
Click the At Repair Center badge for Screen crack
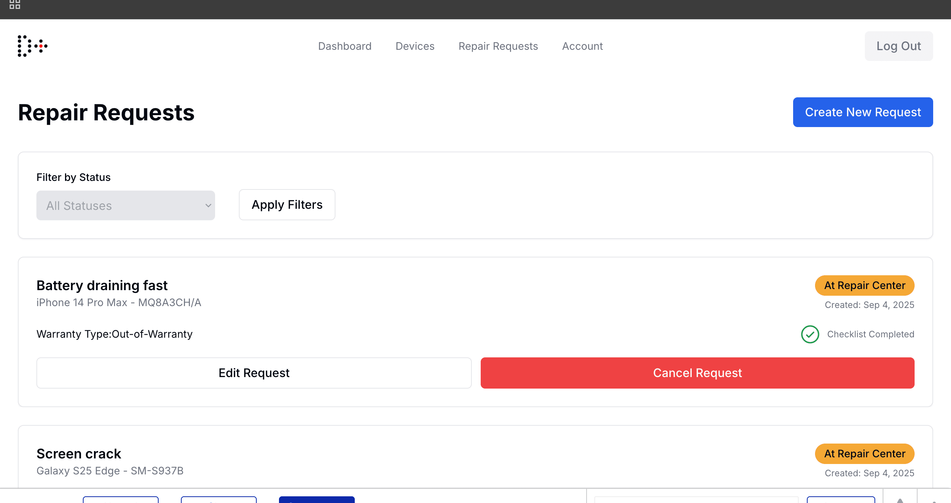[x=864, y=454]
